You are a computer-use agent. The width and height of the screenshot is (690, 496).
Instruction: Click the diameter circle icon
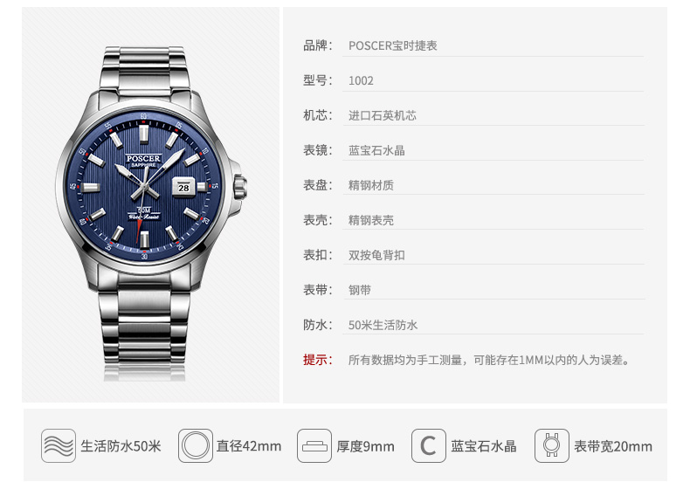196,446
